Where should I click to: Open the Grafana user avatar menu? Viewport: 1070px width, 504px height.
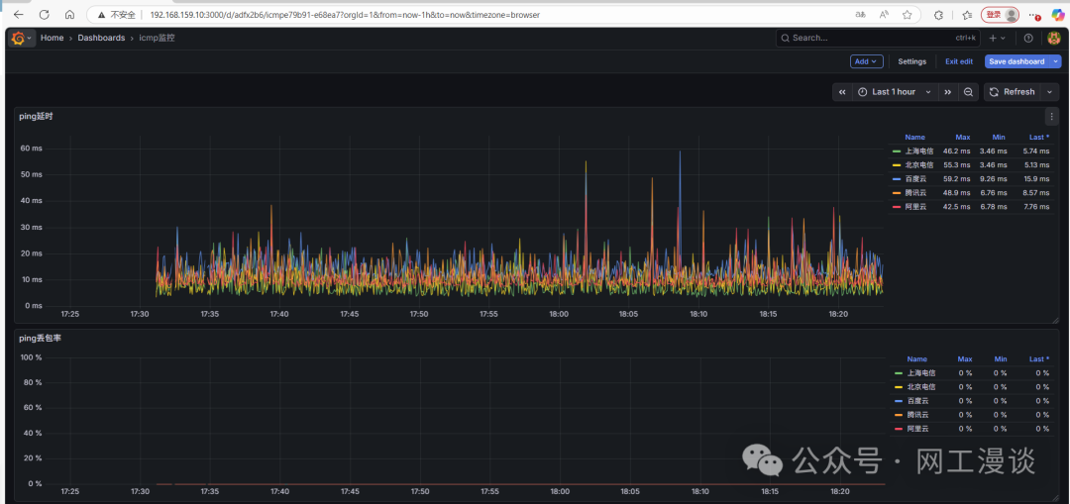point(1053,39)
